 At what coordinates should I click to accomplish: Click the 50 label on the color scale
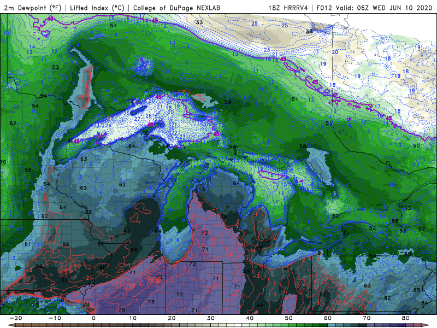pyautogui.click(x=289, y=318)
